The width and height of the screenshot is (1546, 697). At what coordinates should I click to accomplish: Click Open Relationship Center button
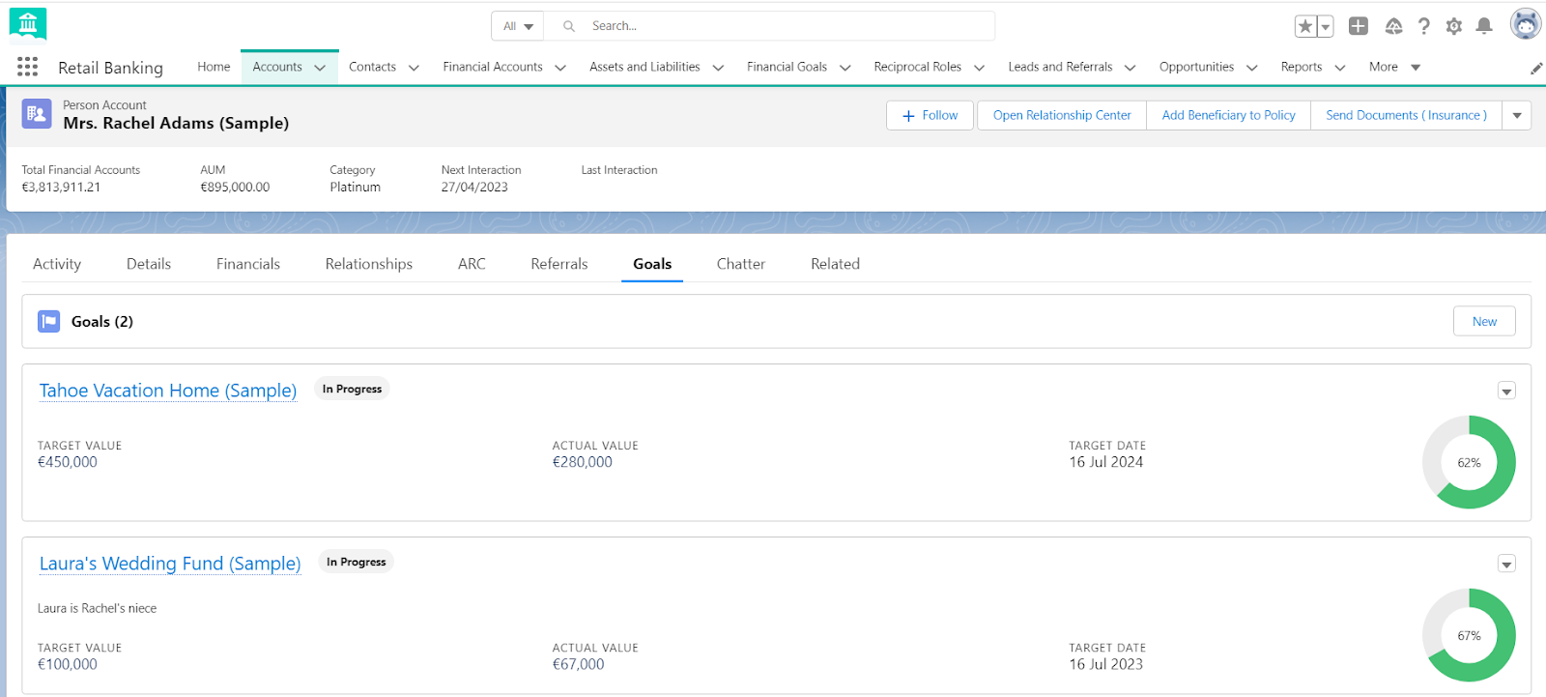pyautogui.click(x=1062, y=115)
